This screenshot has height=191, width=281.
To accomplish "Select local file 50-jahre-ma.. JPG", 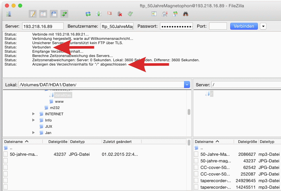I will pos(95,154).
